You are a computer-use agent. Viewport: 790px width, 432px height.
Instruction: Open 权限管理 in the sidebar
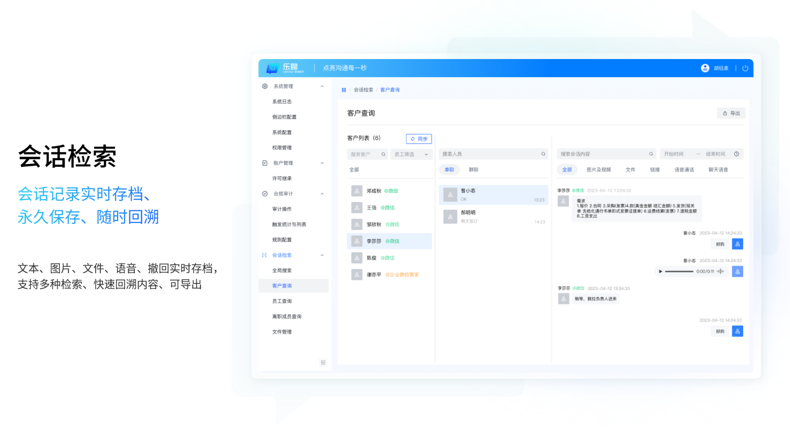282,148
